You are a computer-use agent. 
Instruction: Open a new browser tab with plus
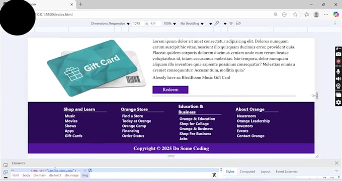pos(80,4)
